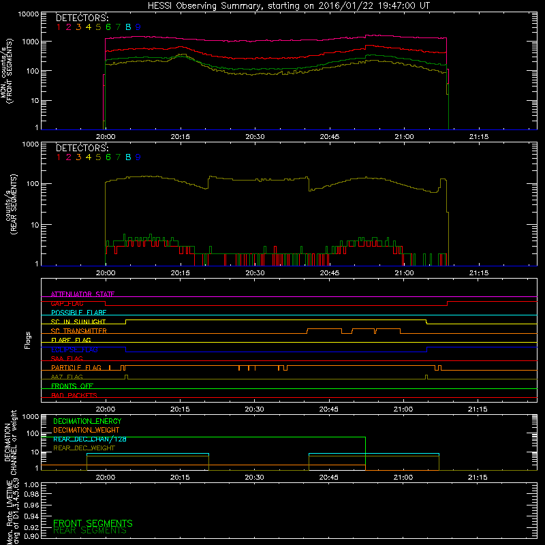Select orange detector 3 in front segments legend
545x545 pixels.
pyautogui.click(x=78, y=27)
